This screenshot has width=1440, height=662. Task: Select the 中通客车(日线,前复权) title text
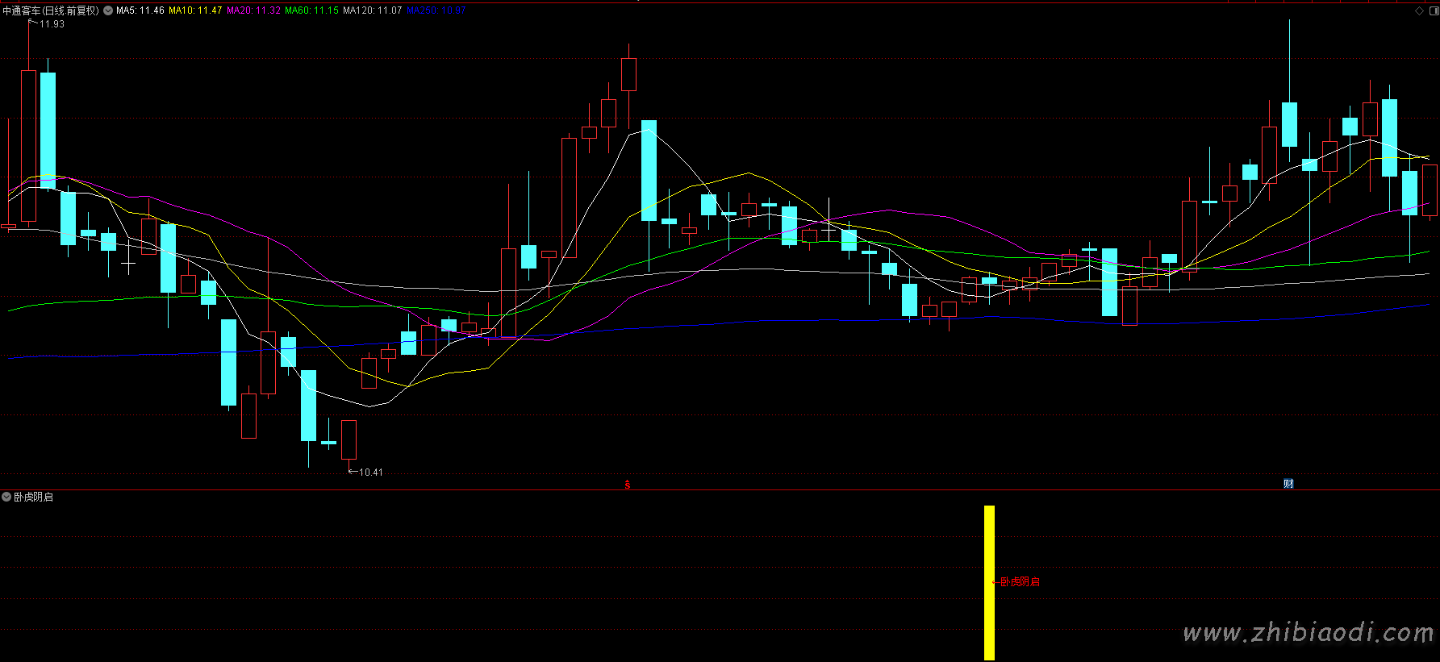[51, 10]
